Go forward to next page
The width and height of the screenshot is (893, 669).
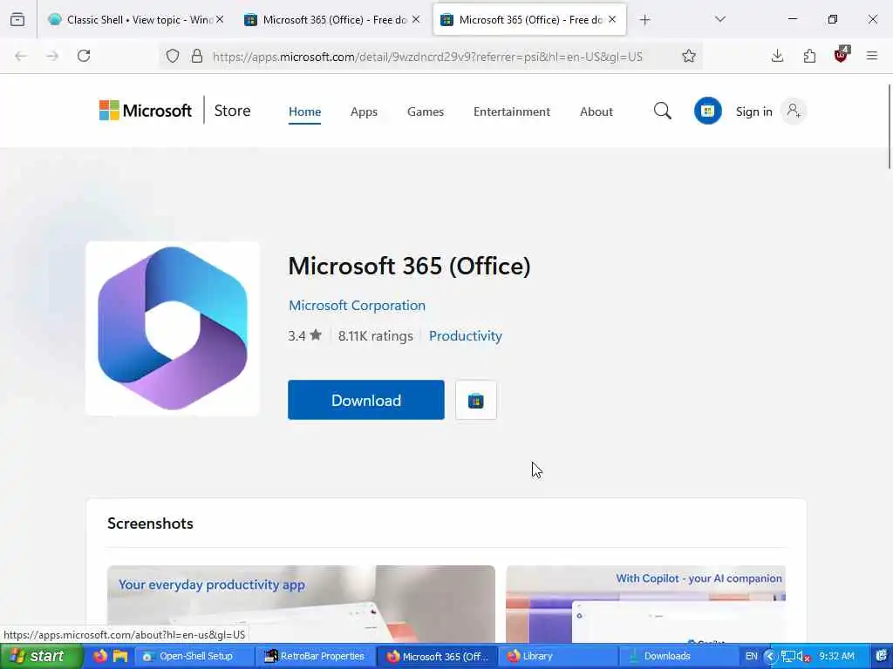(52, 56)
